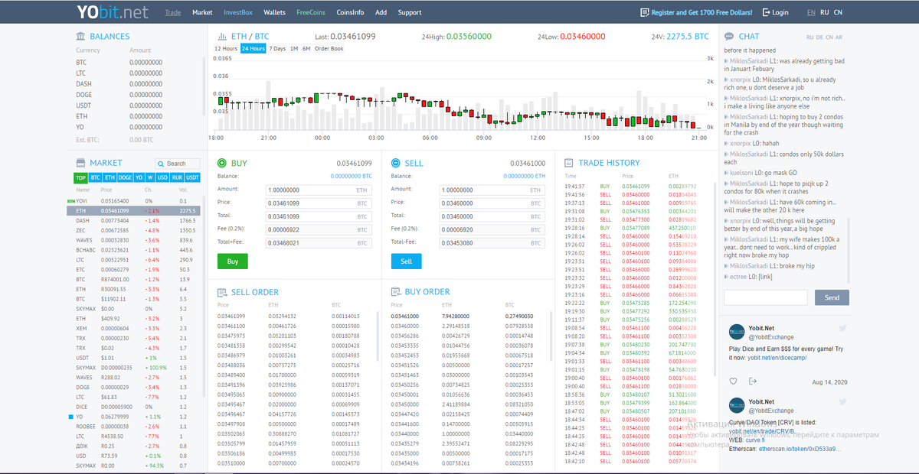919x474 pixels.
Task: Open the InvestBox menu item
Action: click(238, 12)
